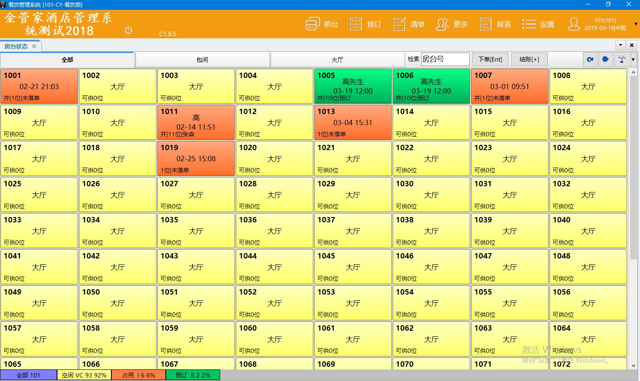640x381 pixels.
Task: Click the 结账[+] checkout button
Action: point(529,59)
